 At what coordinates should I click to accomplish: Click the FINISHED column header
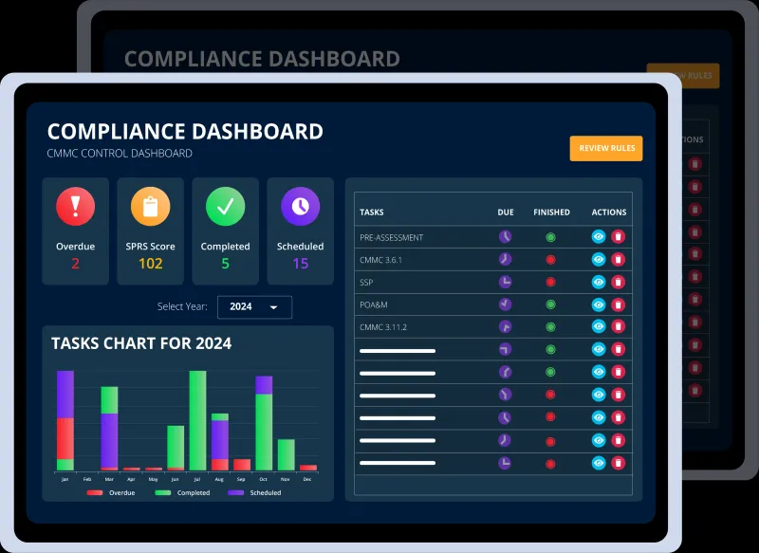[x=551, y=212]
